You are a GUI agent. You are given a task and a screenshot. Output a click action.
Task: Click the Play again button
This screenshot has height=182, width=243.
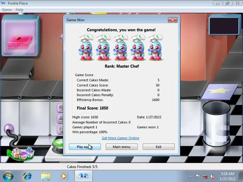pos(85,147)
